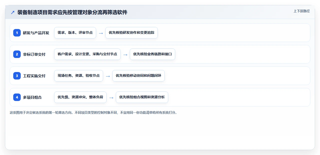The height and width of the screenshot is (155, 320).
Task: Click the 上下游路径 label in the header
Action: point(302,11)
